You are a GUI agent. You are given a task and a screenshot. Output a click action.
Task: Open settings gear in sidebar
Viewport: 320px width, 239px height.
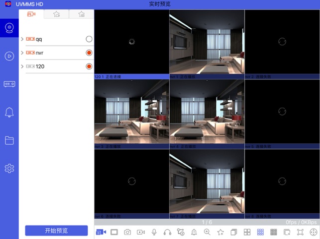[9, 169]
